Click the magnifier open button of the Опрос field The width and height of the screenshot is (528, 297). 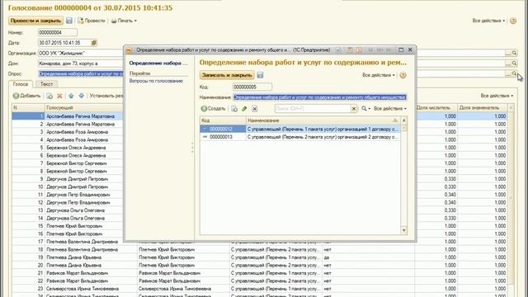pos(514,73)
